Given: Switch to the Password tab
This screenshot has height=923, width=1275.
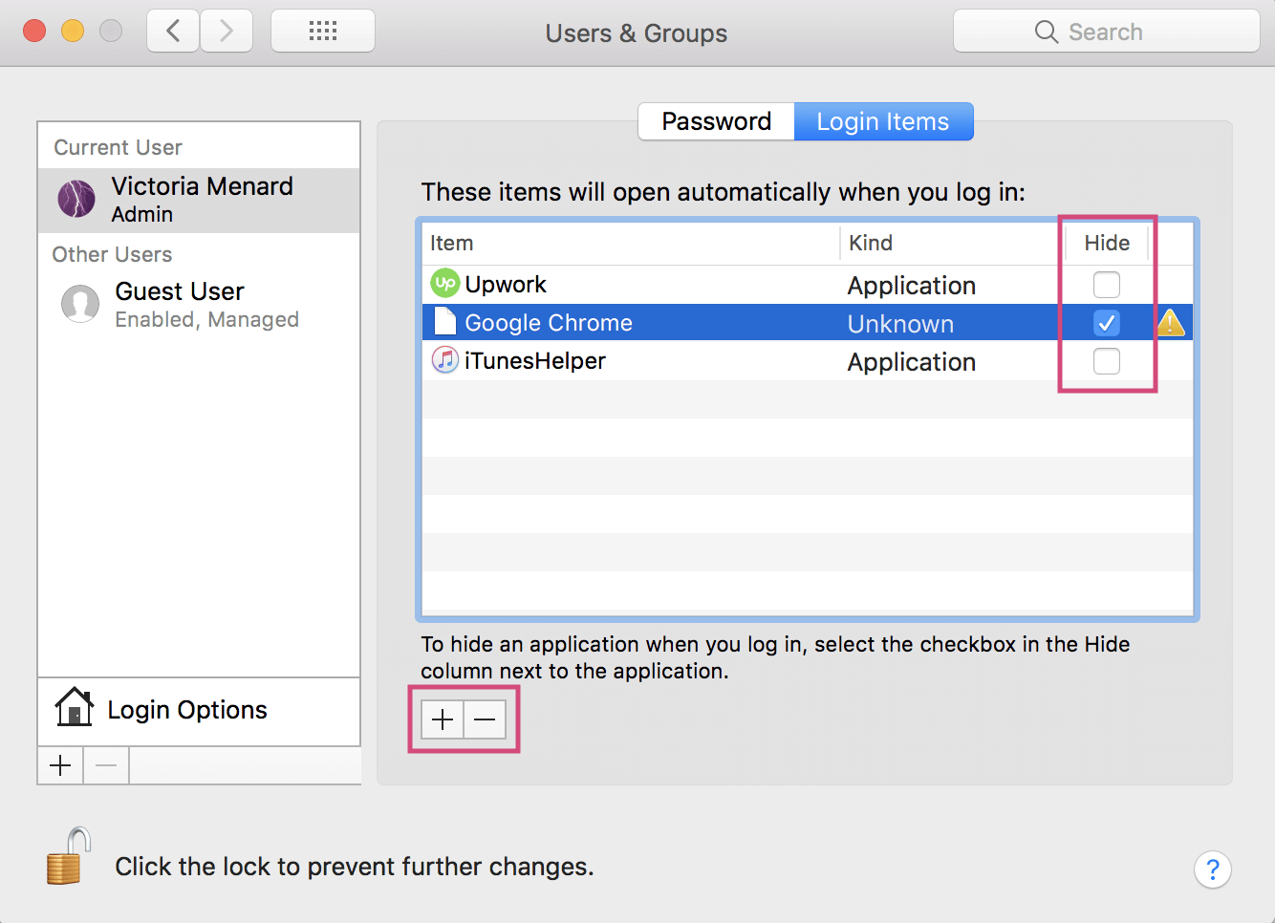Looking at the screenshot, I should (x=716, y=120).
